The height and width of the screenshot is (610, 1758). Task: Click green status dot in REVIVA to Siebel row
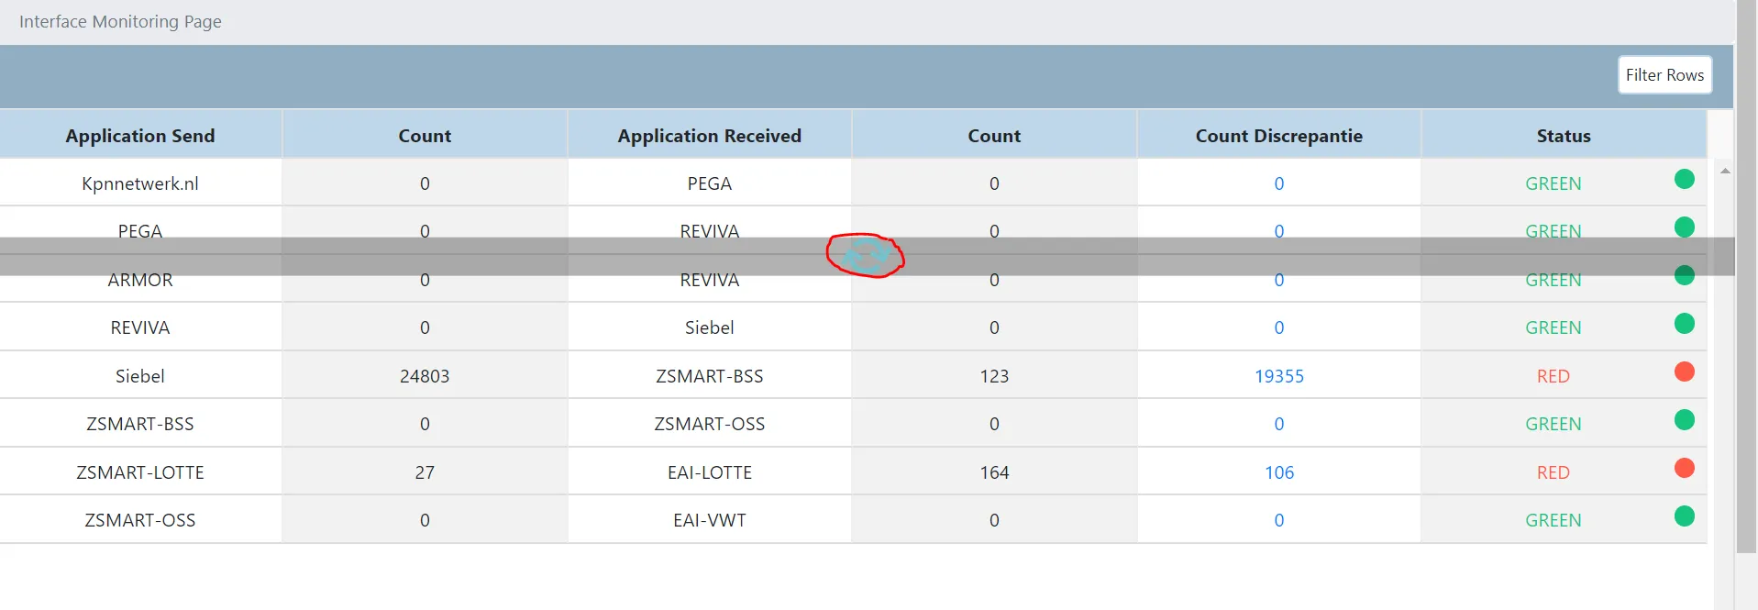[x=1685, y=323]
